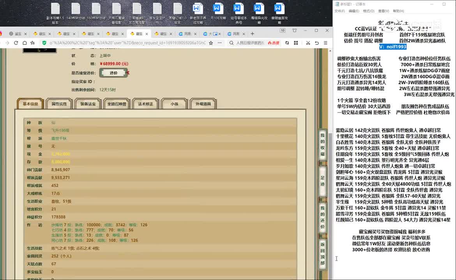Click the browser forward arrow
The width and height of the screenshot is (456, 280).
[7, 43]
